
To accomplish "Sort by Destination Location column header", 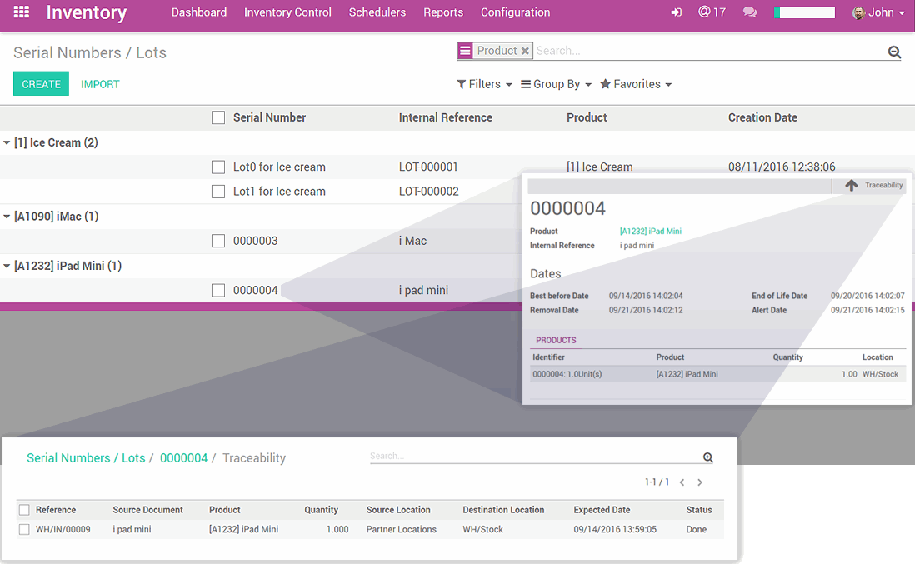I will pos(503,510).
